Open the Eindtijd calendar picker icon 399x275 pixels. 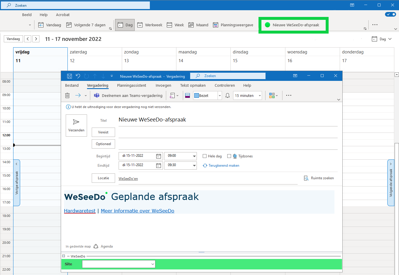pyautogui.click(x=158, y=166)
